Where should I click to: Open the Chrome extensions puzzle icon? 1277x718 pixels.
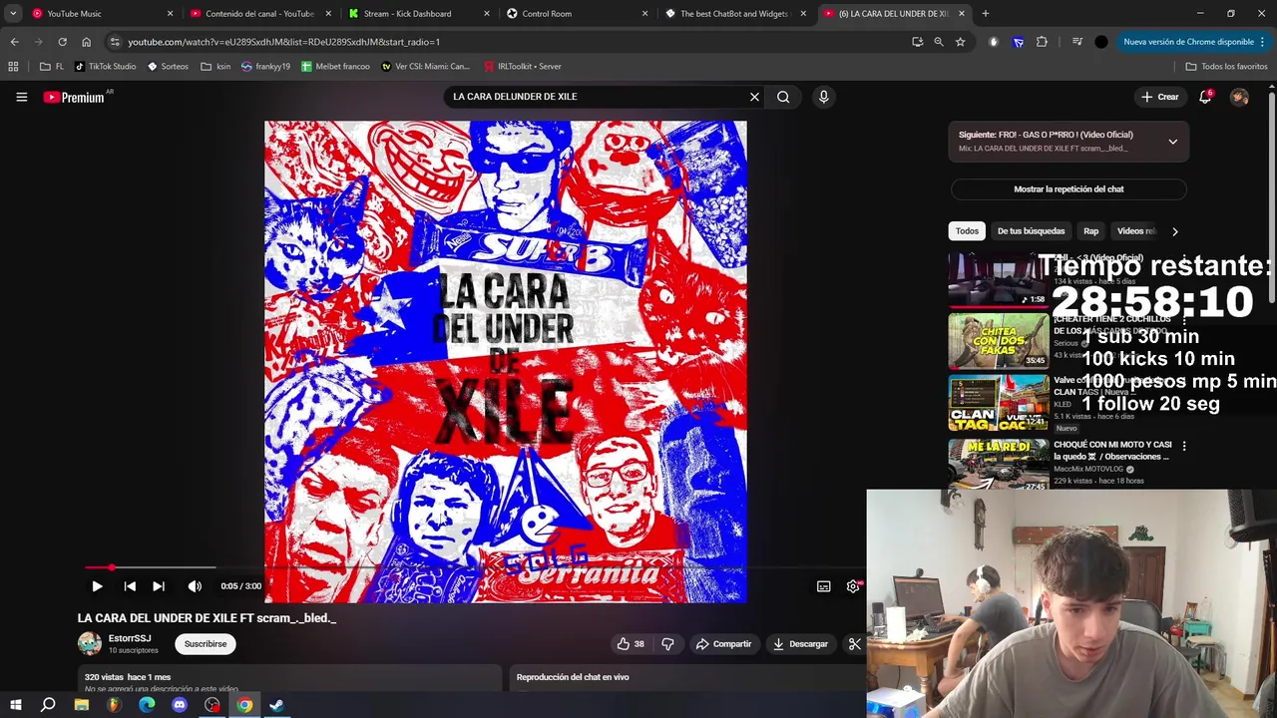1043,42
